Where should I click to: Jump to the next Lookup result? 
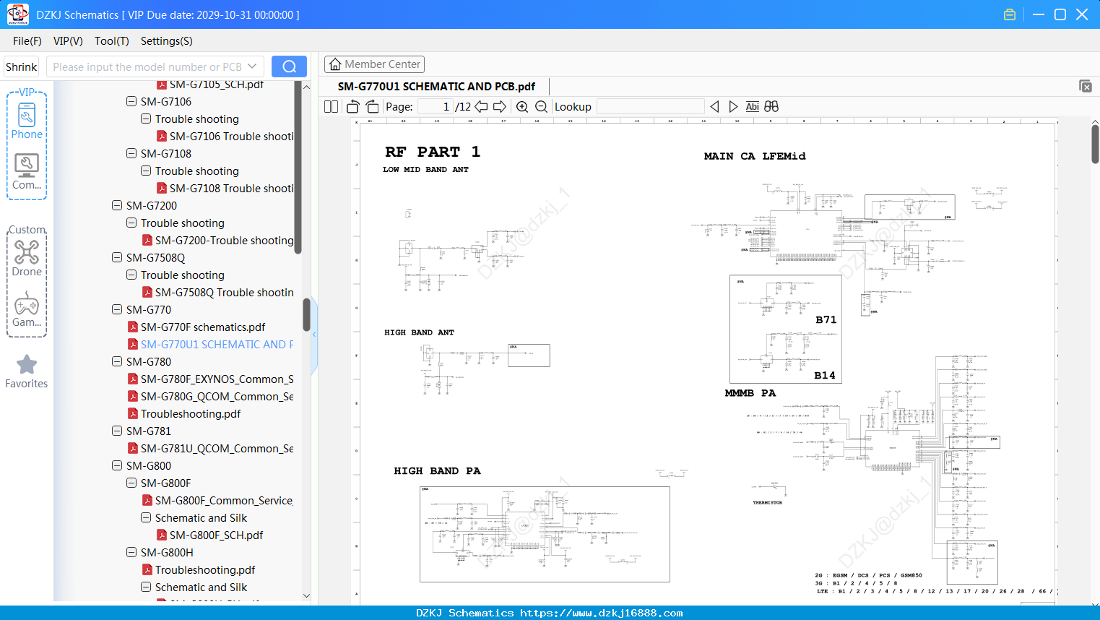point(733,107)
